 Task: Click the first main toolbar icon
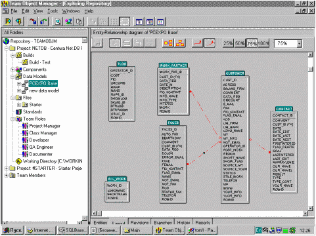(x=9, y=22)
